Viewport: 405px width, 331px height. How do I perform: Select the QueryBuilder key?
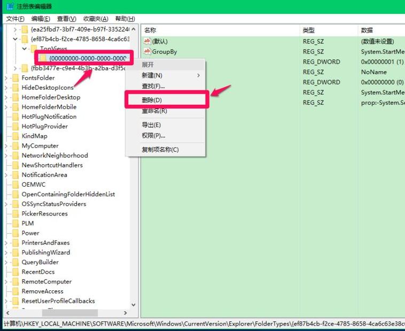[x=40, y=262]
